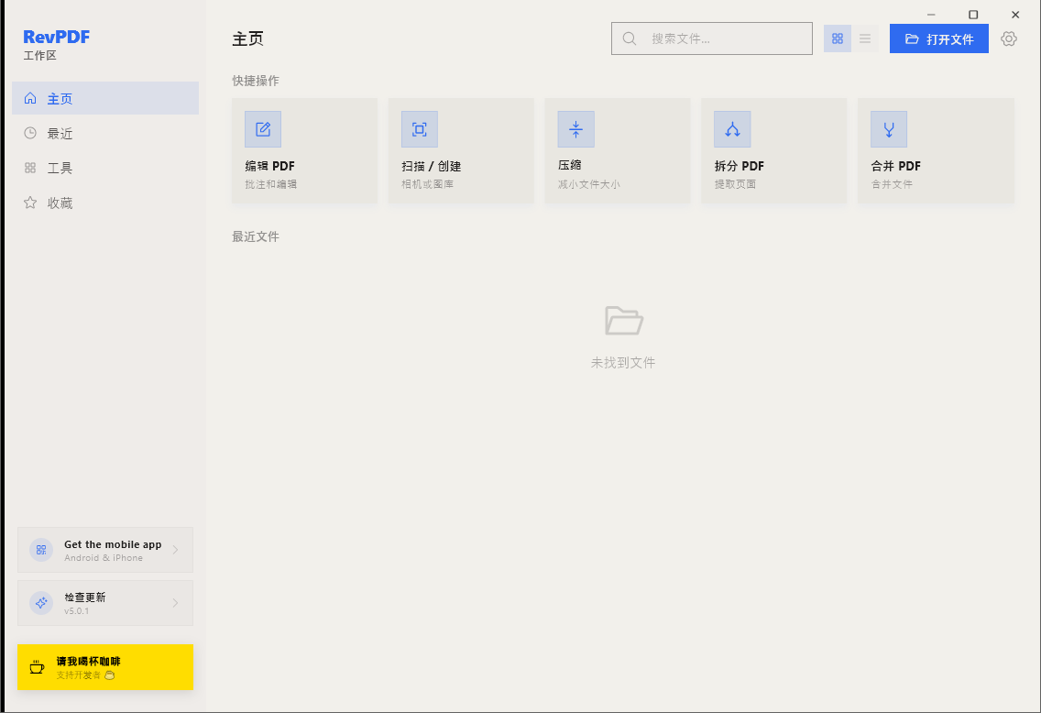Click the 工作区 label
This screenshot has width=1041, height=713.
point(39,56)
